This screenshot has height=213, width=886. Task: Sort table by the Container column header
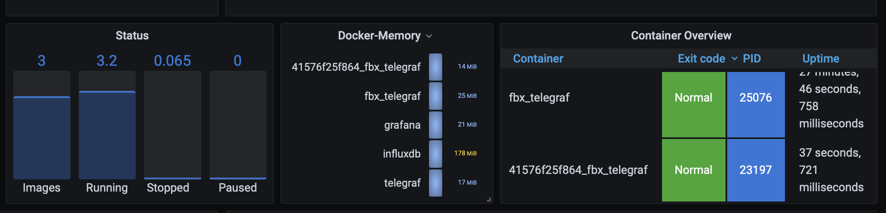[x=538, y=59]
